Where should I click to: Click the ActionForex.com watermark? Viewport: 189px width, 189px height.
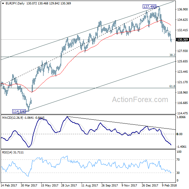click(x=140, y=100)
